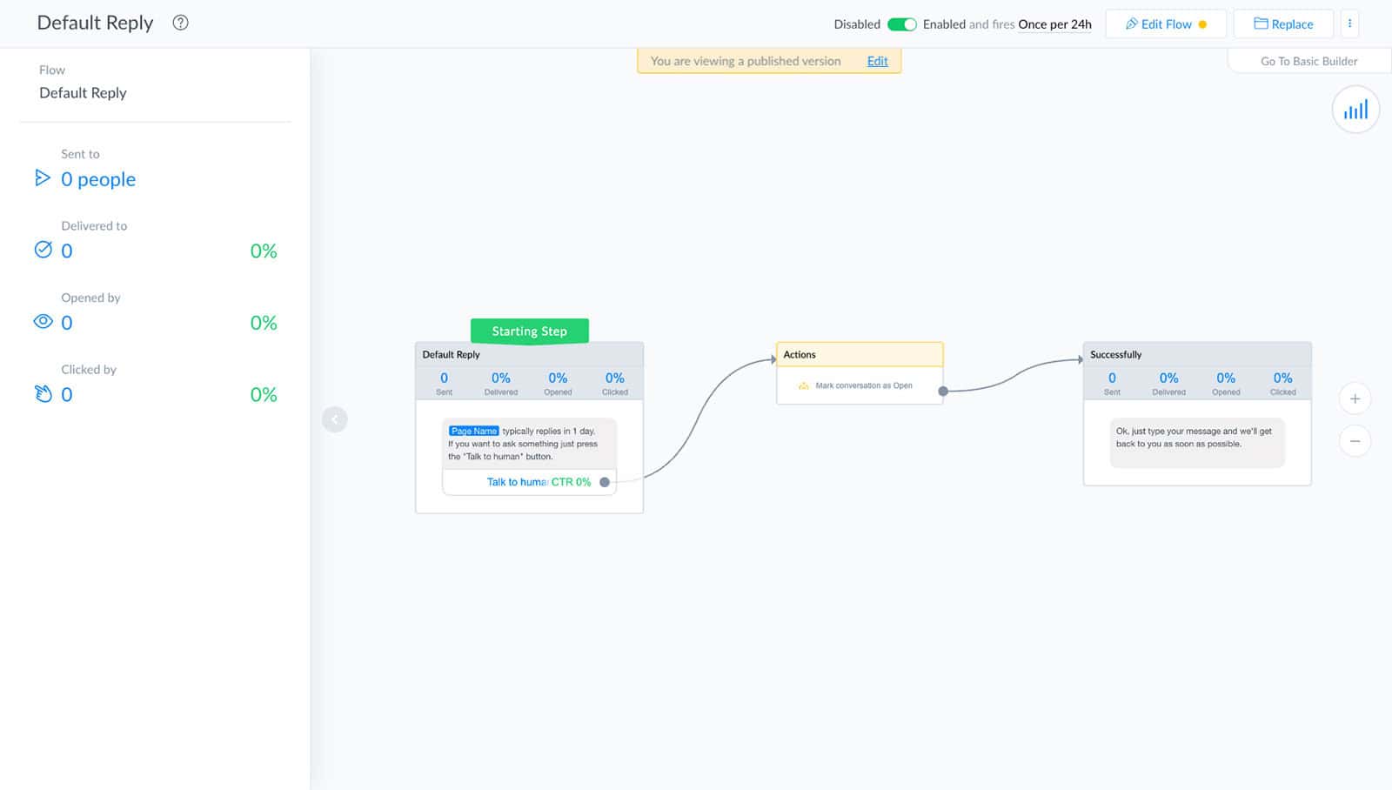1392x790 pixels.
Task: Collapse the sidebar with the left arrow
Action: (x=335, y=419)
